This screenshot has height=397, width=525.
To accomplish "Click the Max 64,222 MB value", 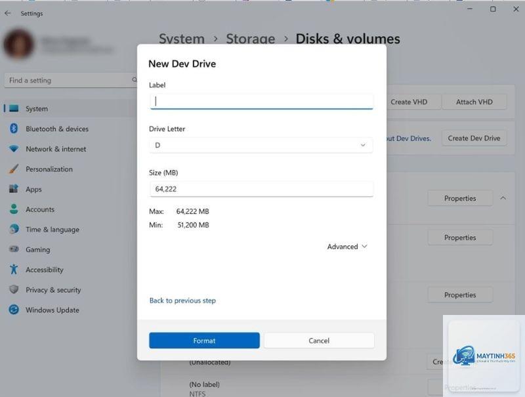I will 192,211.
